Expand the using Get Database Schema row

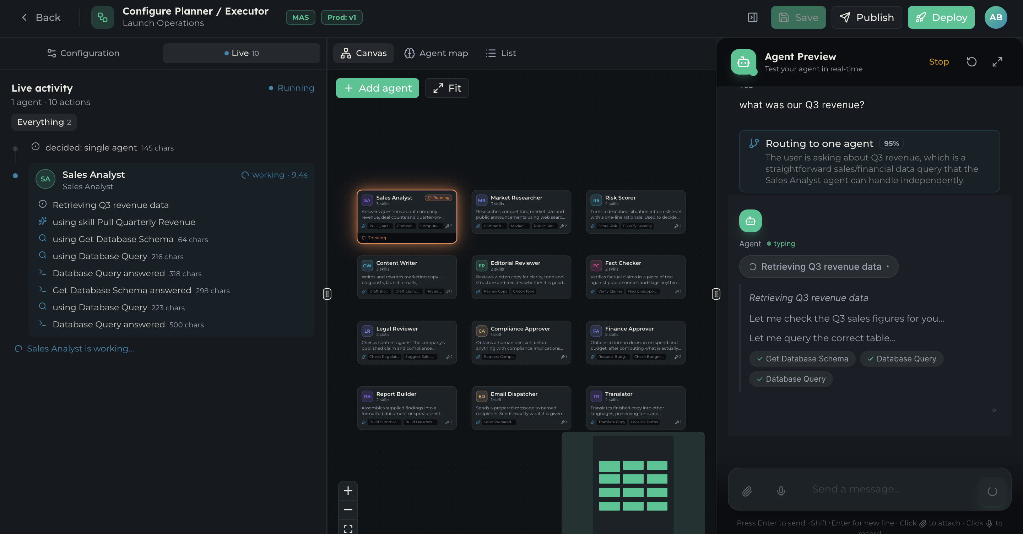[x=123, y=239]
